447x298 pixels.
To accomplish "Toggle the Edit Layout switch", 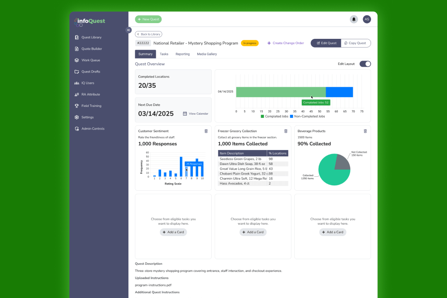I will (x=365, y=64).
